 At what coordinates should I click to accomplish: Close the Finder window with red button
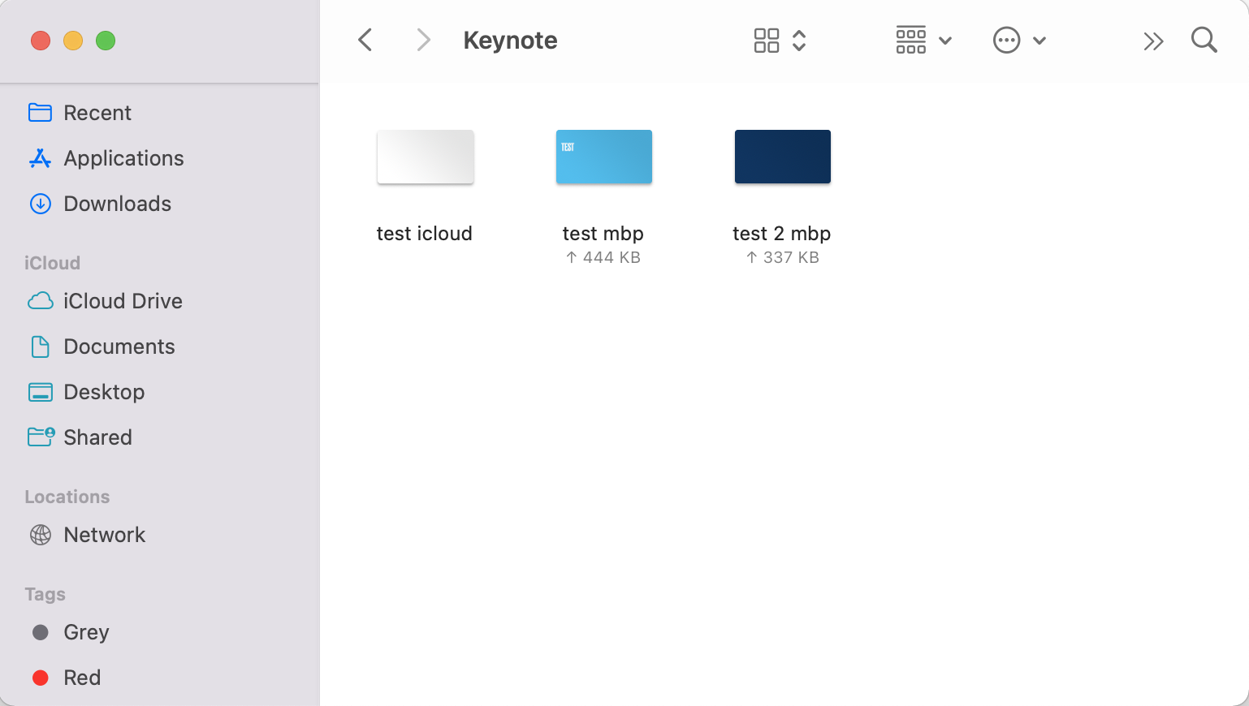41,41
